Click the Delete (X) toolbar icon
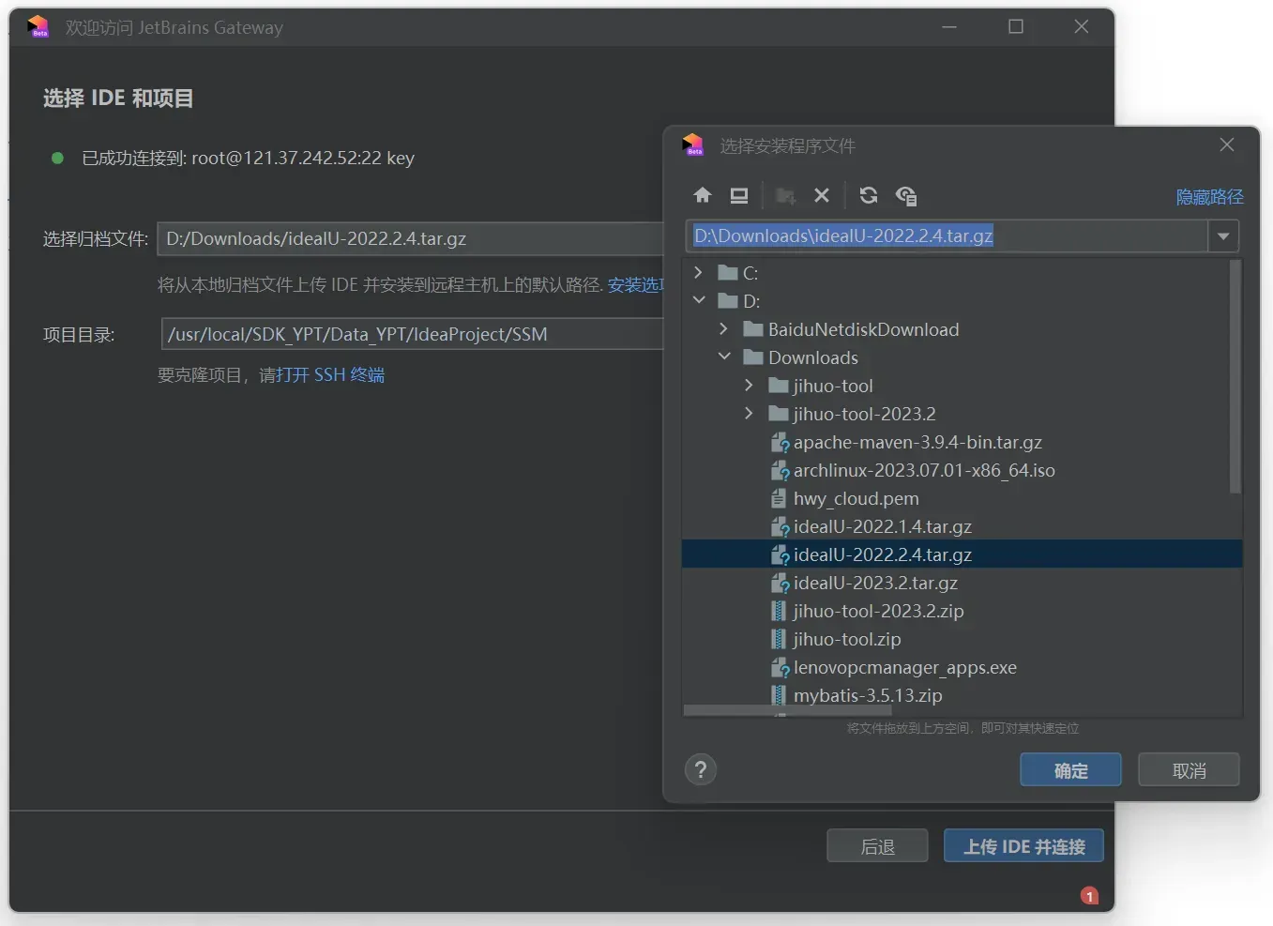This screenshot has width=1273, height=926. pyautogui.click(x=822, y=195)
